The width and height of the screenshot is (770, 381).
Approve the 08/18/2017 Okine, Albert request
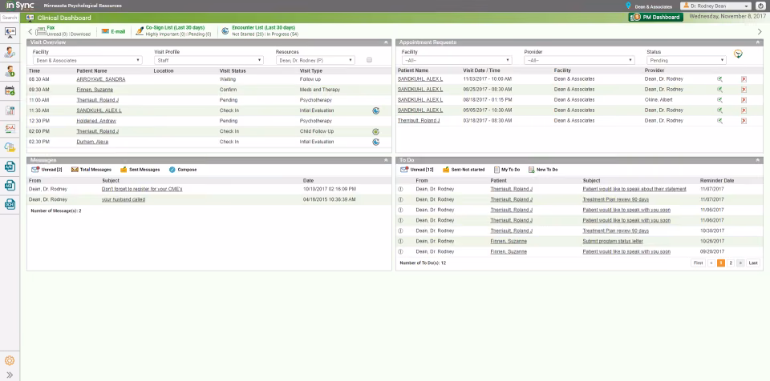[720, 100]
